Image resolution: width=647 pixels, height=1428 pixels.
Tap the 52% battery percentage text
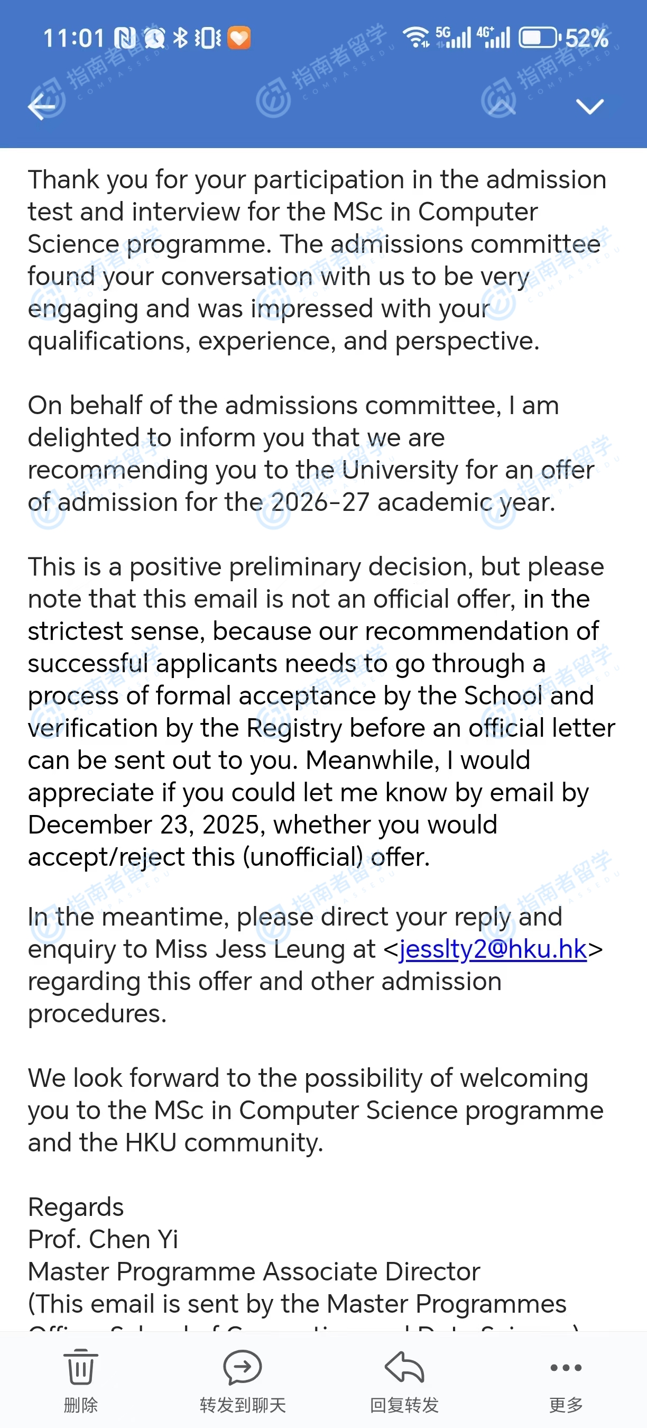tap(587, 38)
